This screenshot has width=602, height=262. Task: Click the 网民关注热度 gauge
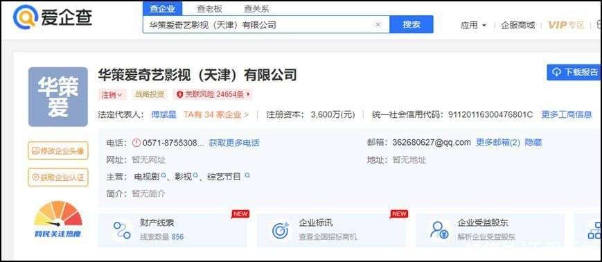58,219
